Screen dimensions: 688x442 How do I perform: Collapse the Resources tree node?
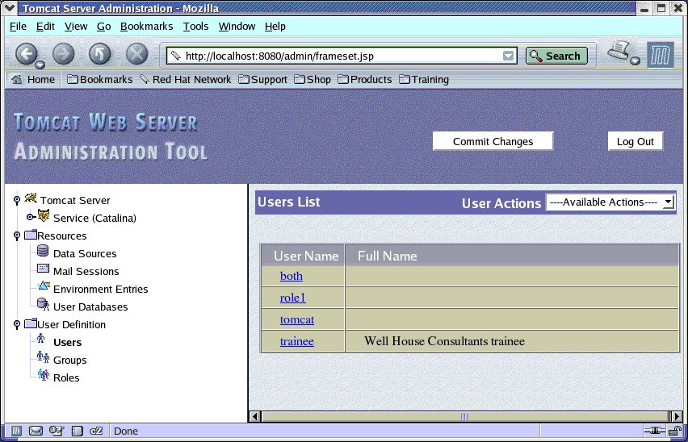tap(17, 236)
